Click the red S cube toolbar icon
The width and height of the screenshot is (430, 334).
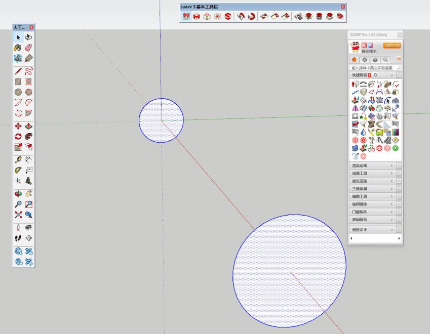pyautogui.click(x=227, y=16)
